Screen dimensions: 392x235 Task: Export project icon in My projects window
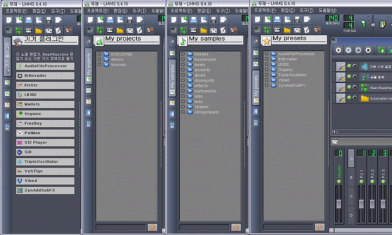click(140, 20)
